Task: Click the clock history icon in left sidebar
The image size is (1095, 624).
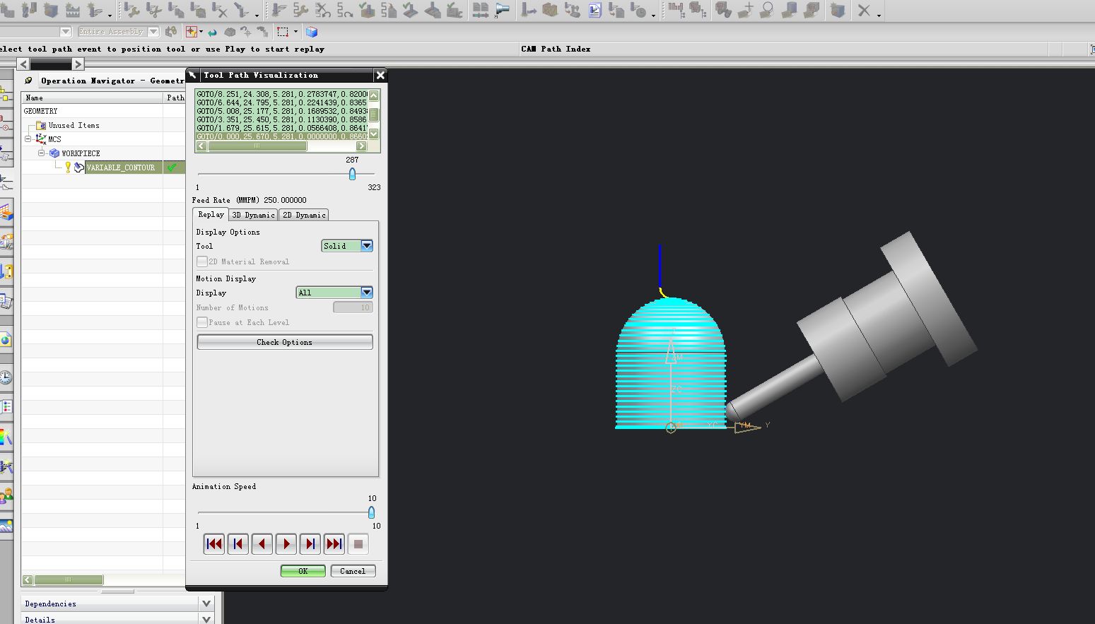Action: click(6, 377)
